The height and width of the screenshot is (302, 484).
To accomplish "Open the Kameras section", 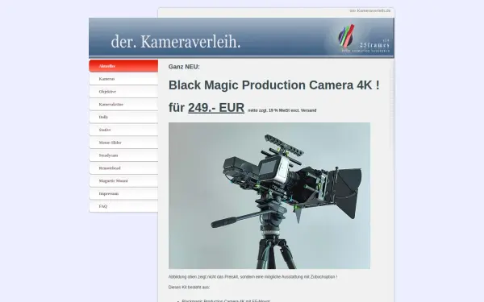I will tap(123, 79).
